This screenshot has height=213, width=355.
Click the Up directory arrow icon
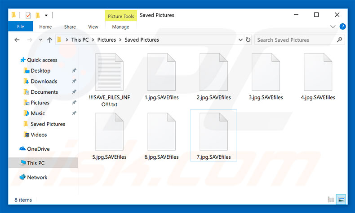pos(49,40)
